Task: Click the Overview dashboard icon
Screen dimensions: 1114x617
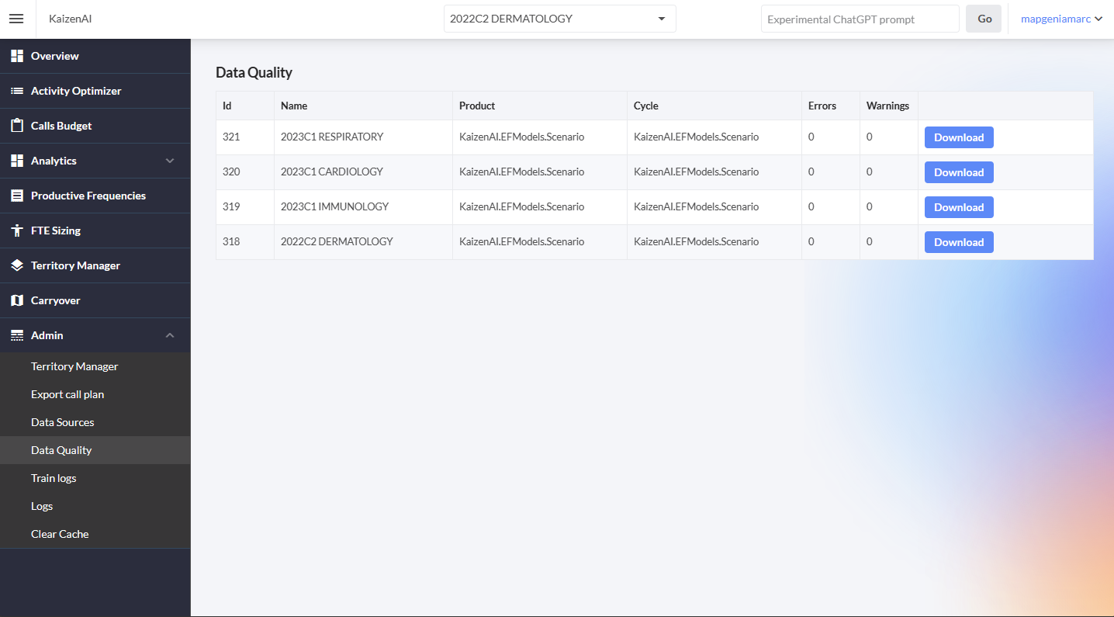Action: (x=16, y=56)
